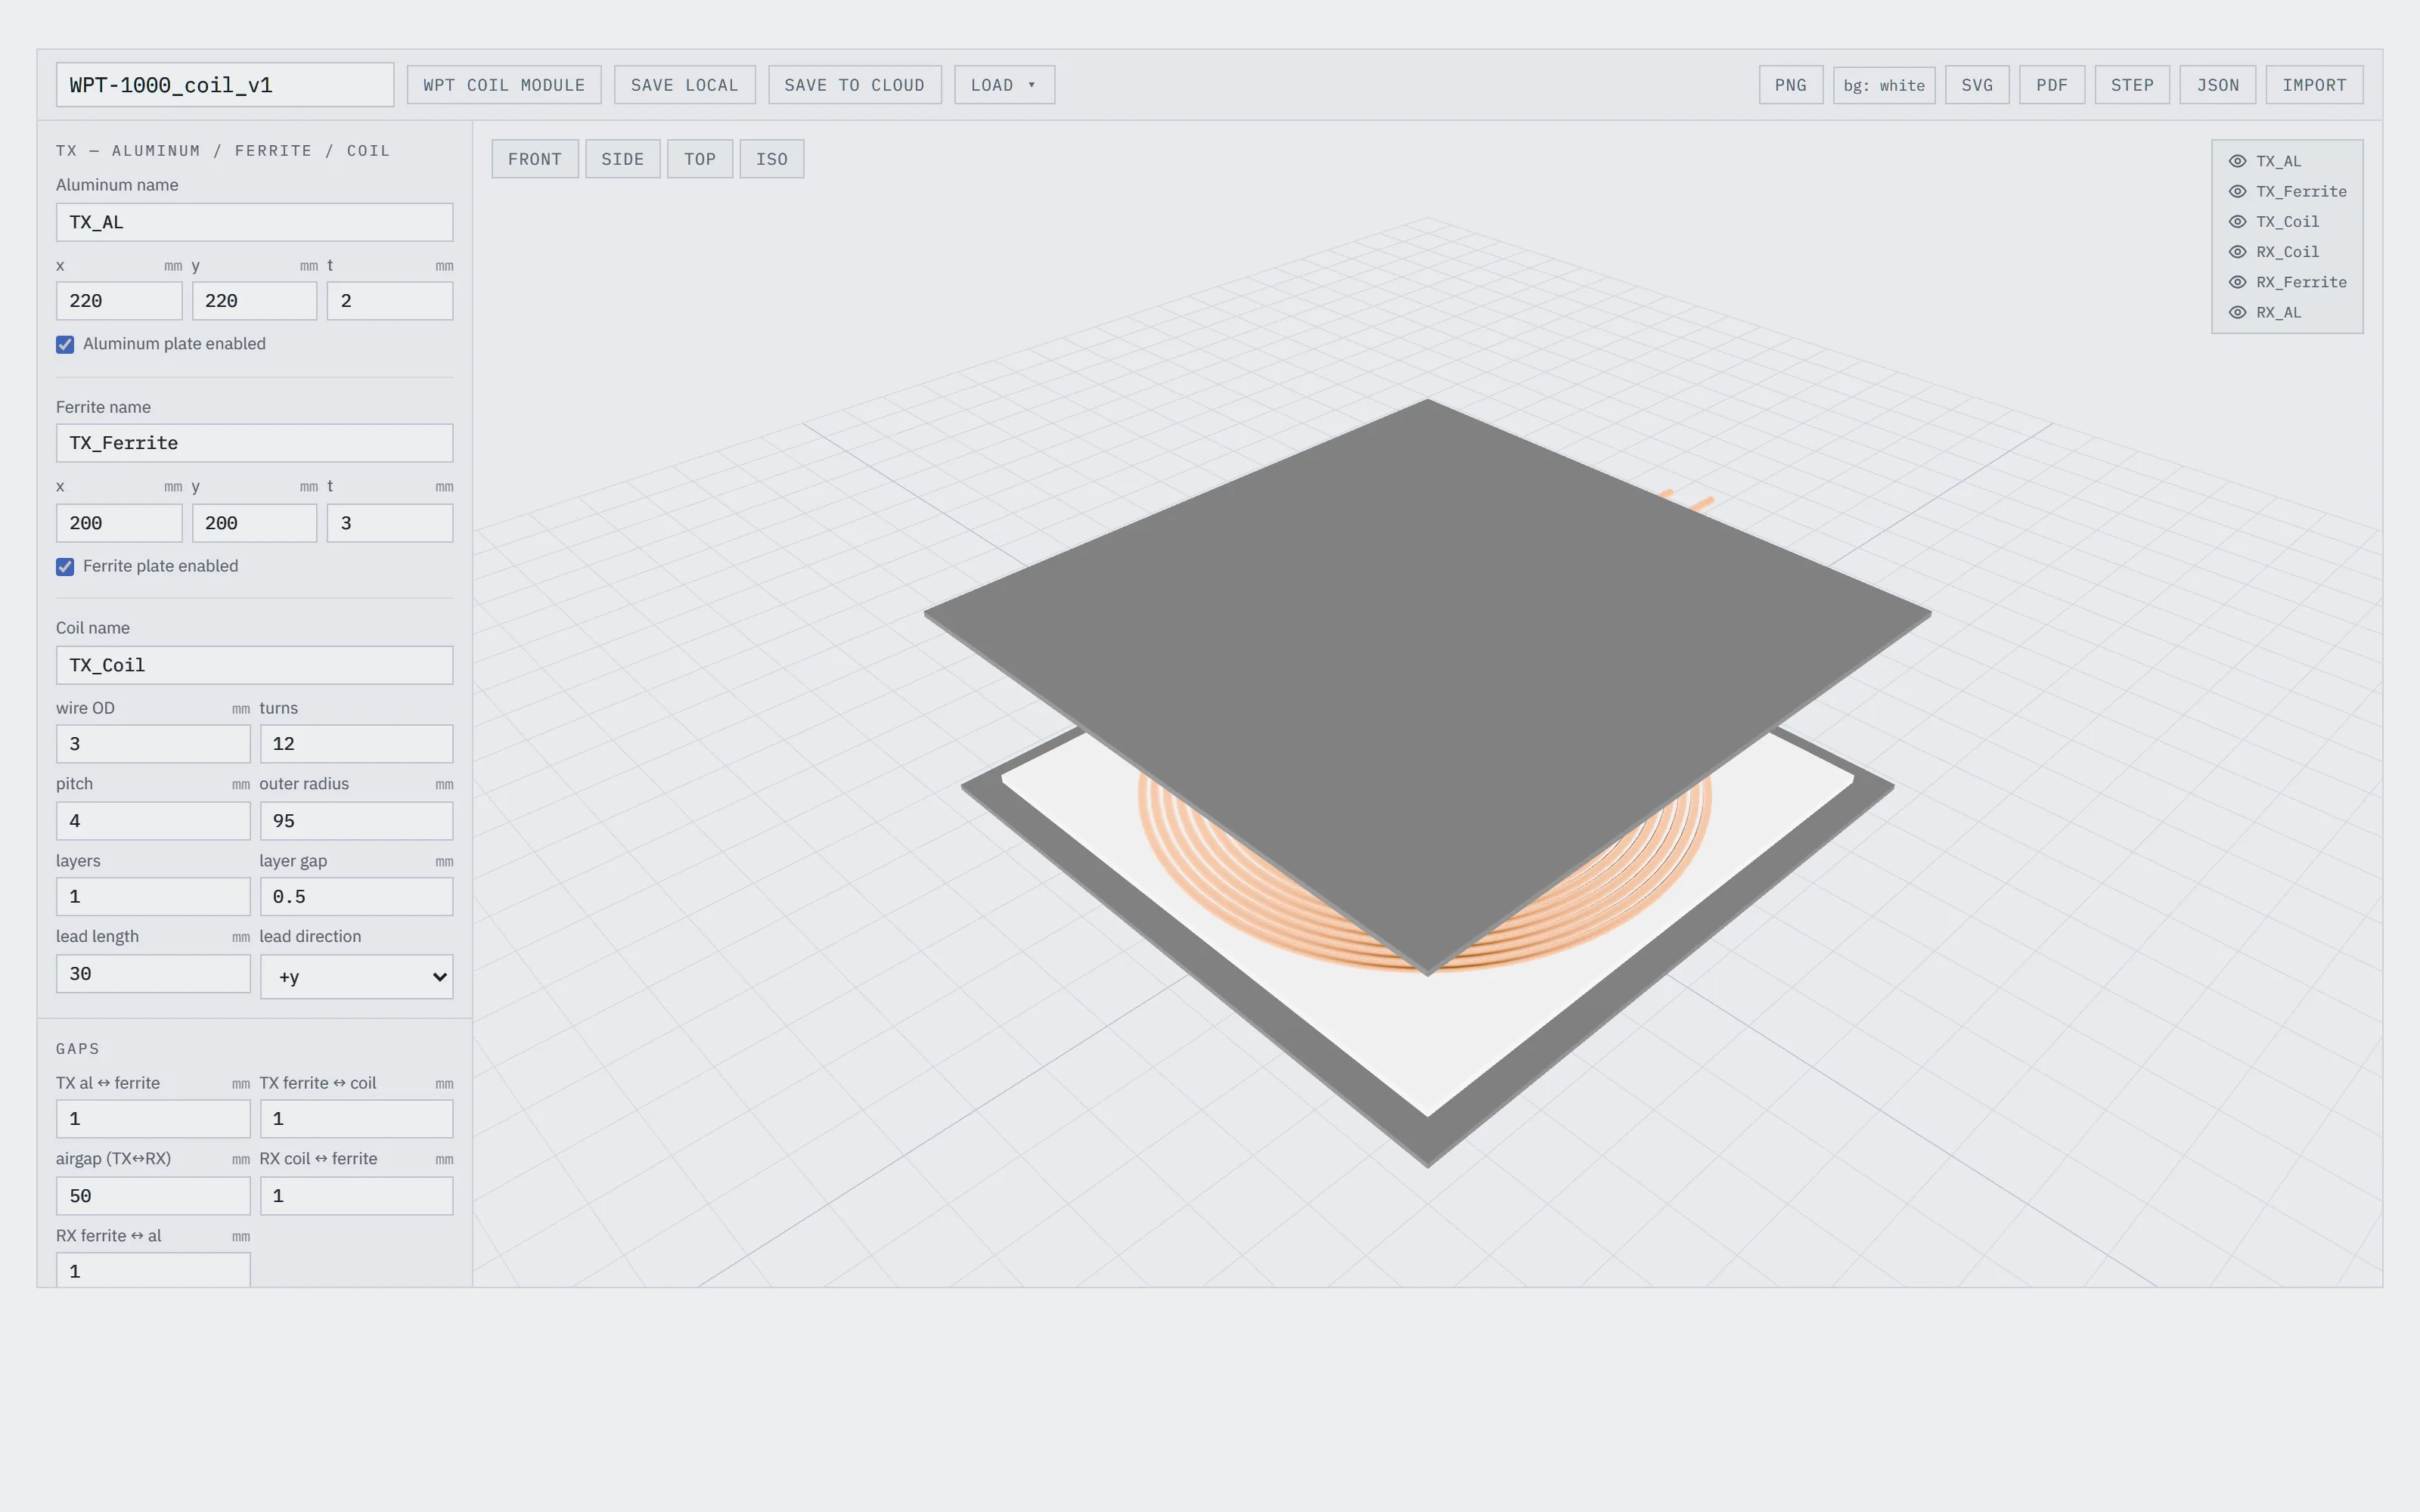Click the Ferrite name input field
The width and height of the screenshot is (2420, 1512).
(x=254, y=443)
